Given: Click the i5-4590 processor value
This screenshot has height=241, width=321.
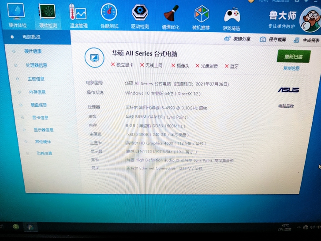Looking at the screenshot, I should pos(166,108).
